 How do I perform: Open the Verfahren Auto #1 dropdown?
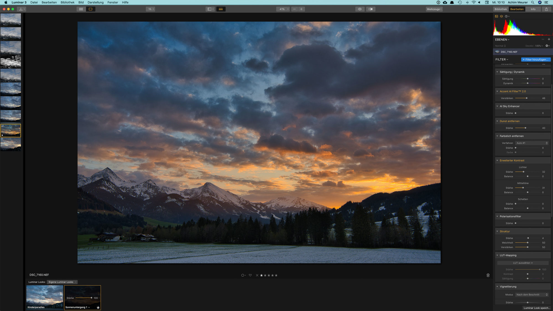[x=532, y=143]
